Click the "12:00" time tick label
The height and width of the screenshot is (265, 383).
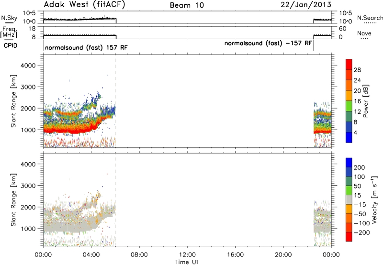pyautogui.click(x=187, y=255)
